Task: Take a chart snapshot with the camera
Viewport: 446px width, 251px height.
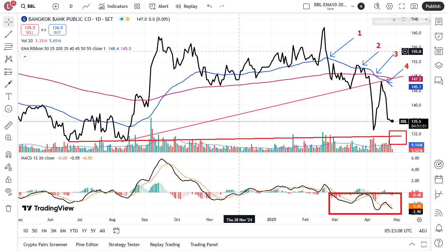Action: (414, 6)
